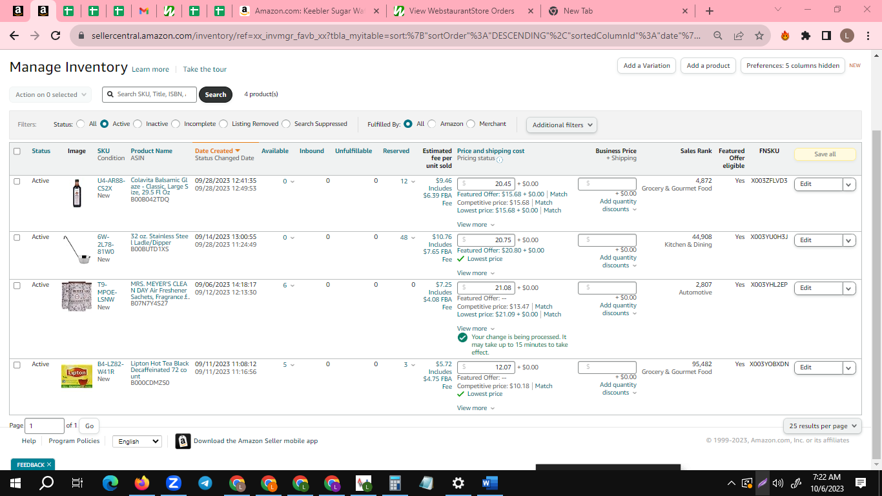Click the page number input field

pyautogui.click(x=45, y=426)
